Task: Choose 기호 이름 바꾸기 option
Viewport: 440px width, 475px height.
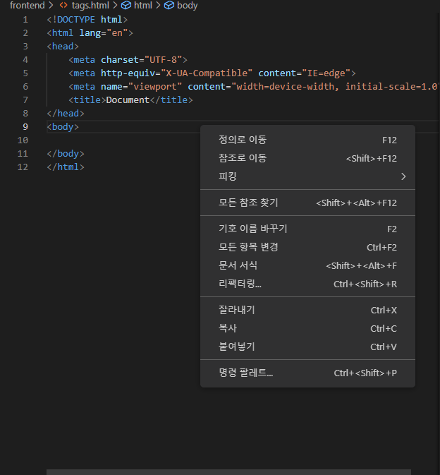Action: pyautogui.click(x=307, y=229)
